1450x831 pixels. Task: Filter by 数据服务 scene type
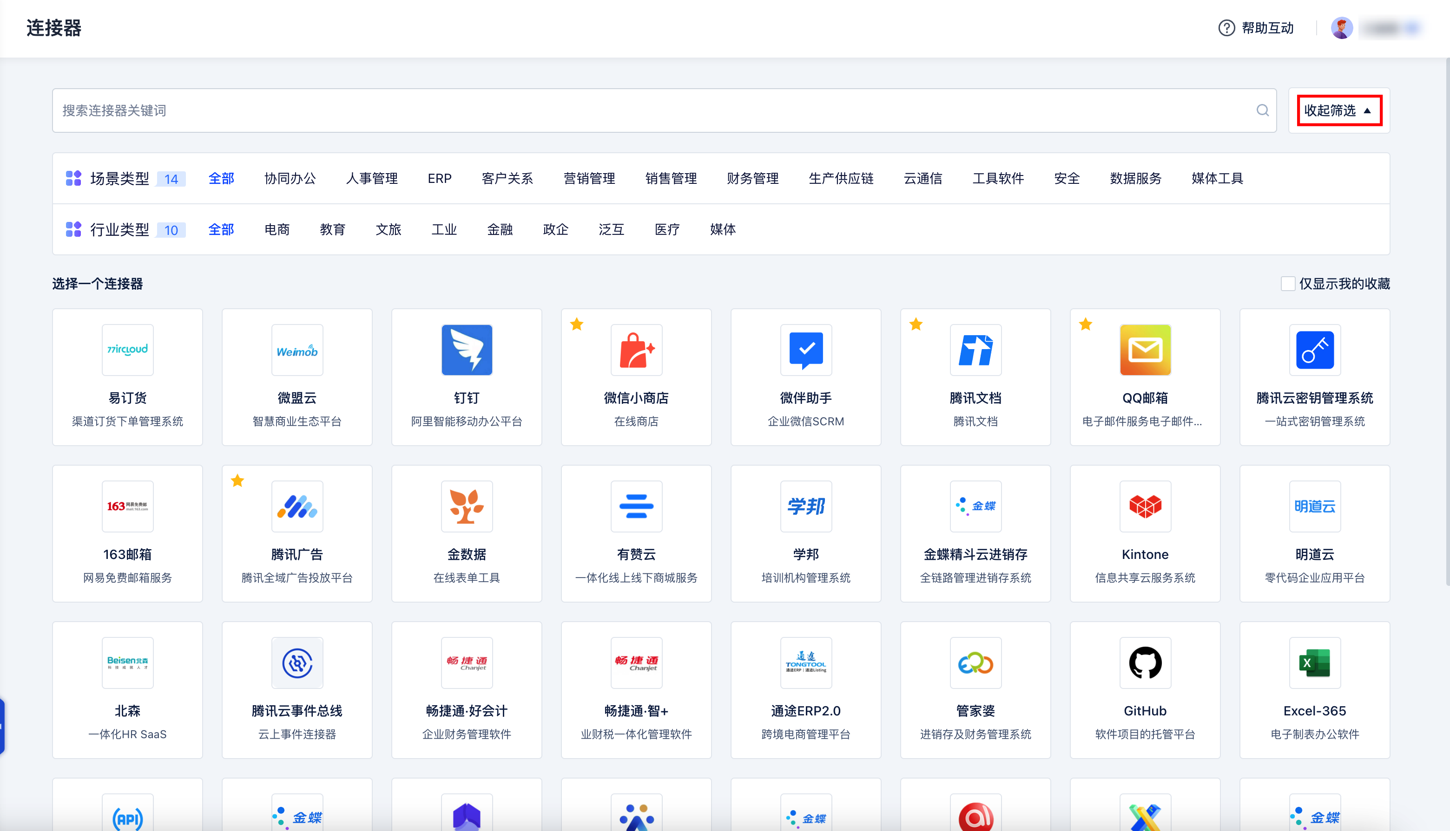(1136, 179)
